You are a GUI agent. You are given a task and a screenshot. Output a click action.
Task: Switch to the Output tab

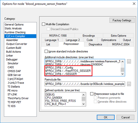[127, 40]
